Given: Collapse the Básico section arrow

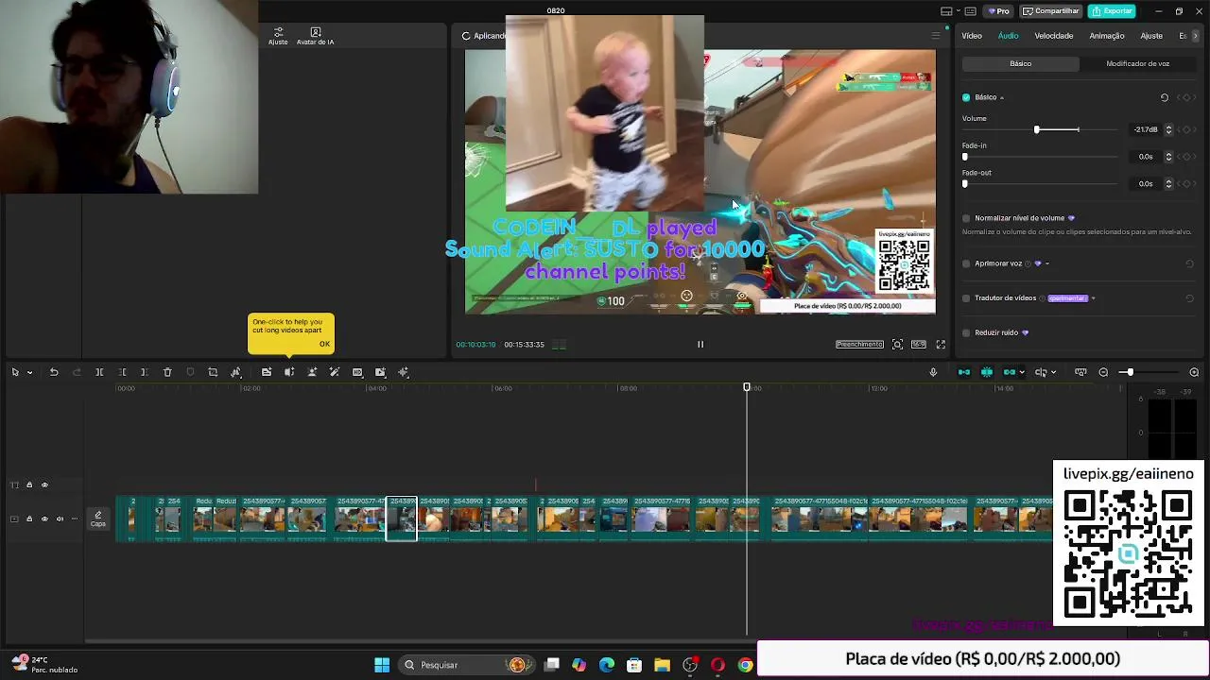Looking at the screenshot, I should [x=1002, y=97].
